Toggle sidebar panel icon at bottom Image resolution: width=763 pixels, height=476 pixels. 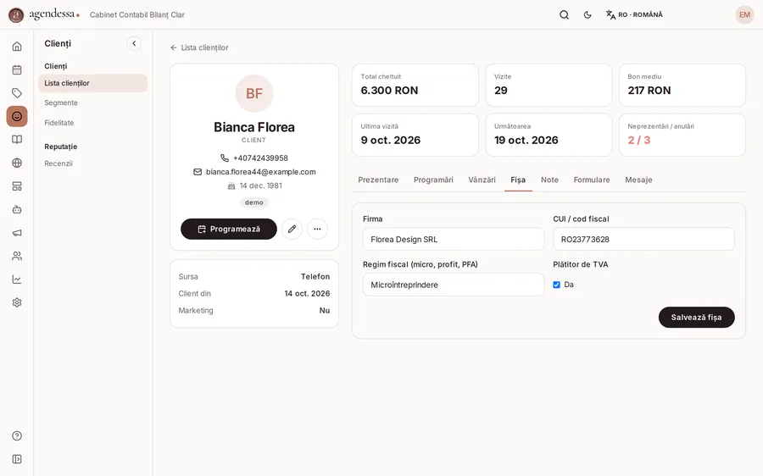tap(17, 459)
